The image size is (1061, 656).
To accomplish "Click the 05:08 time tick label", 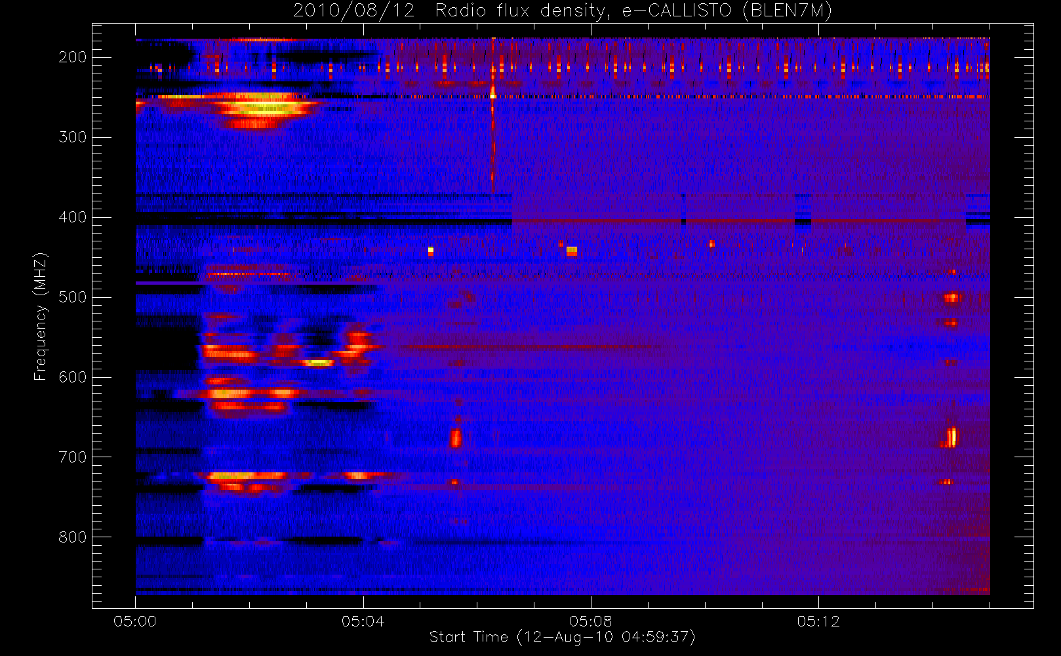I will point(590,621).
